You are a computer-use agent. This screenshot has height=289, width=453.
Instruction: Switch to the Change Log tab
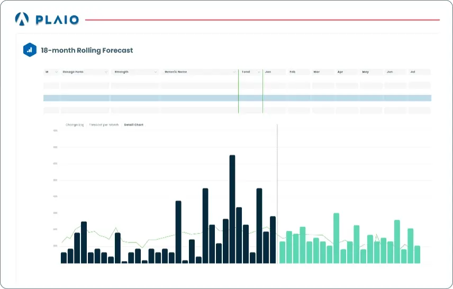(x=75, y=125)
